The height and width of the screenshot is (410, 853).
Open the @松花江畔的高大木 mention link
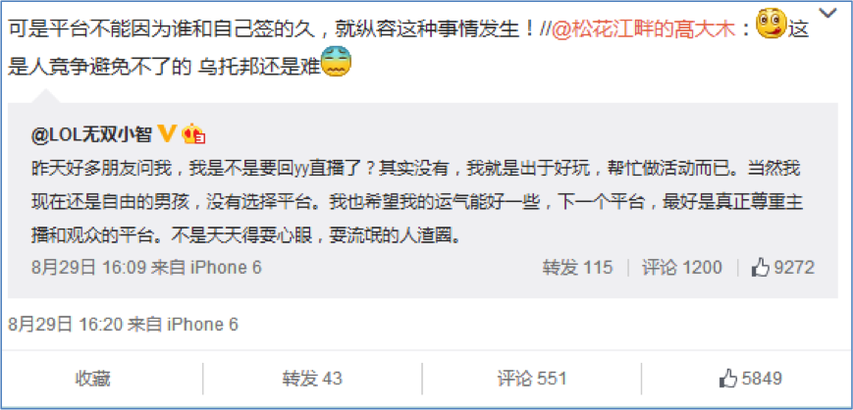tap(644, 29)
